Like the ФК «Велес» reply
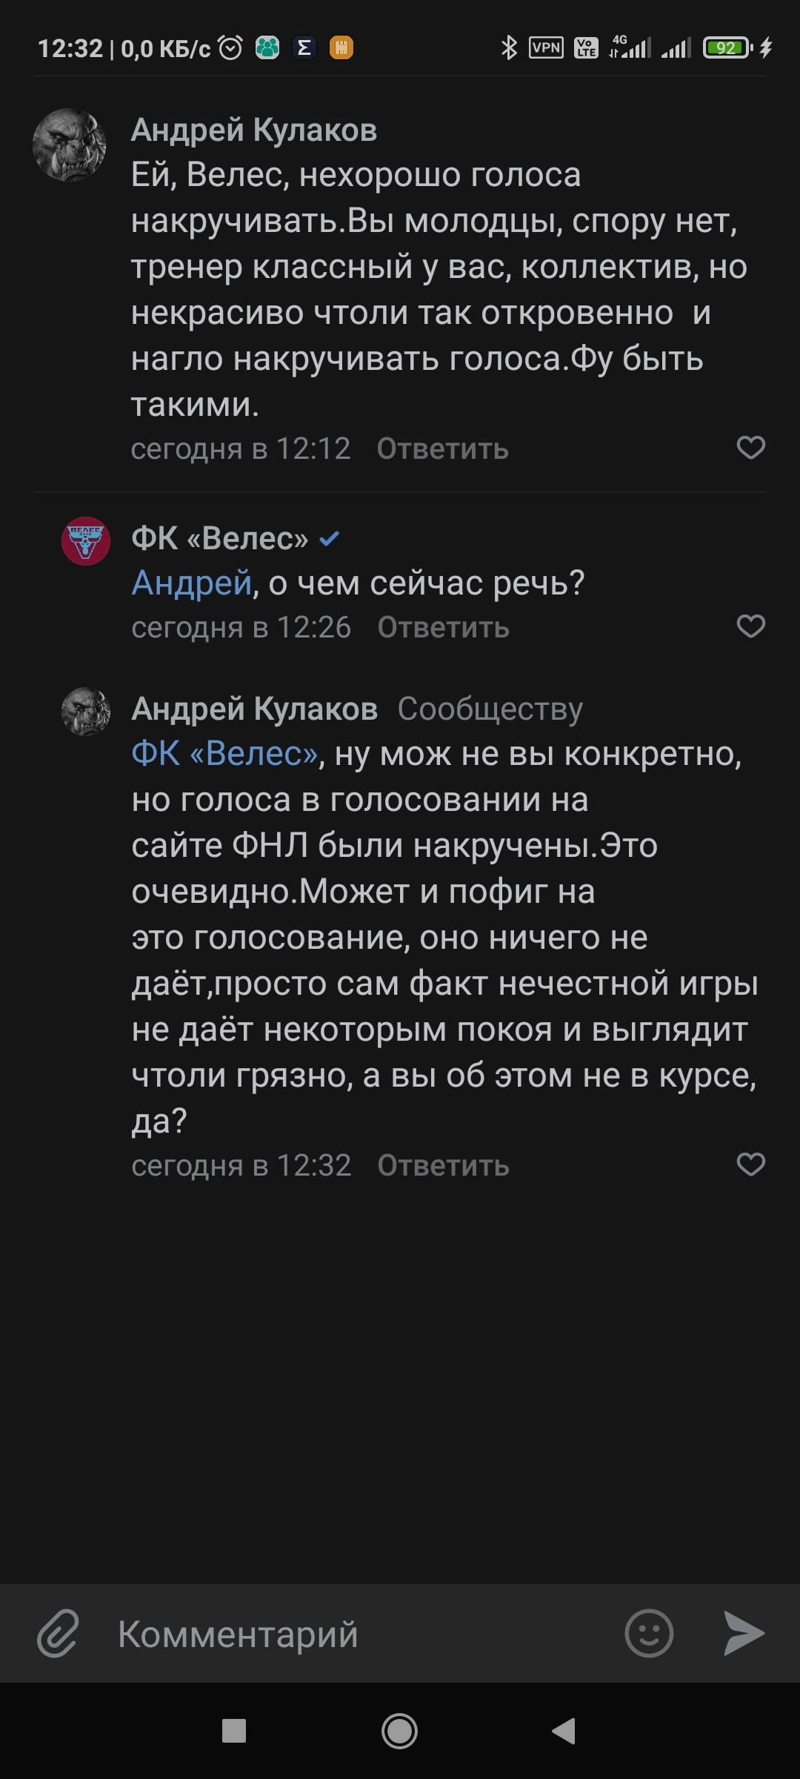800x1779 pixels. click(x=750, y=626)
